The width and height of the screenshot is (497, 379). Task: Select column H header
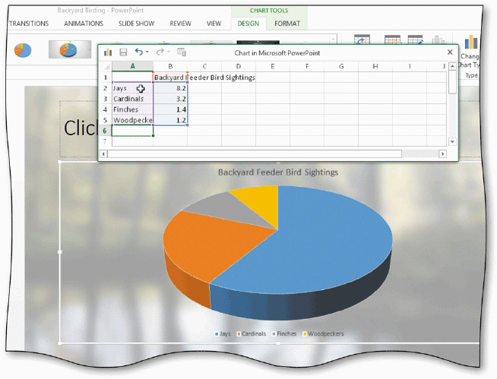point(375,66)
